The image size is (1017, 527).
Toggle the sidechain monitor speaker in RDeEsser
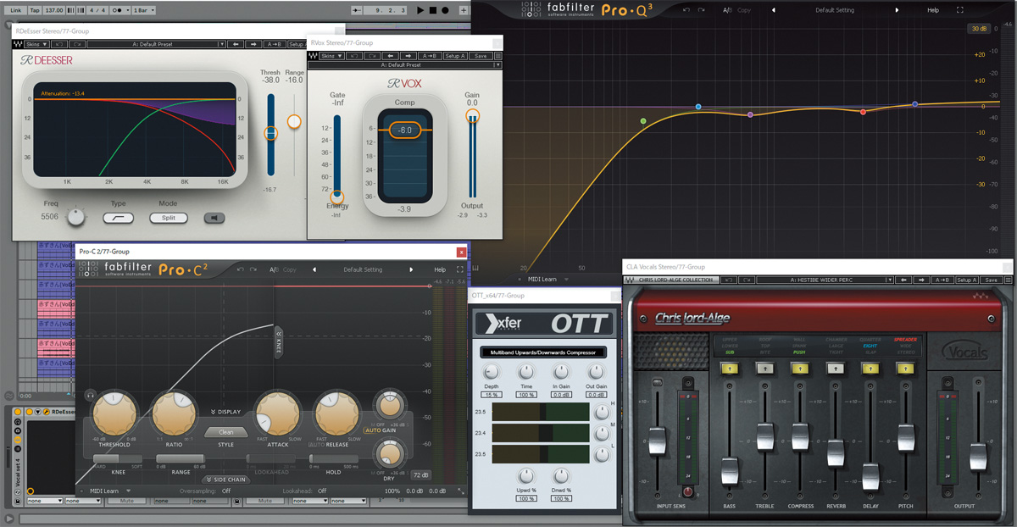coord(214,218)
